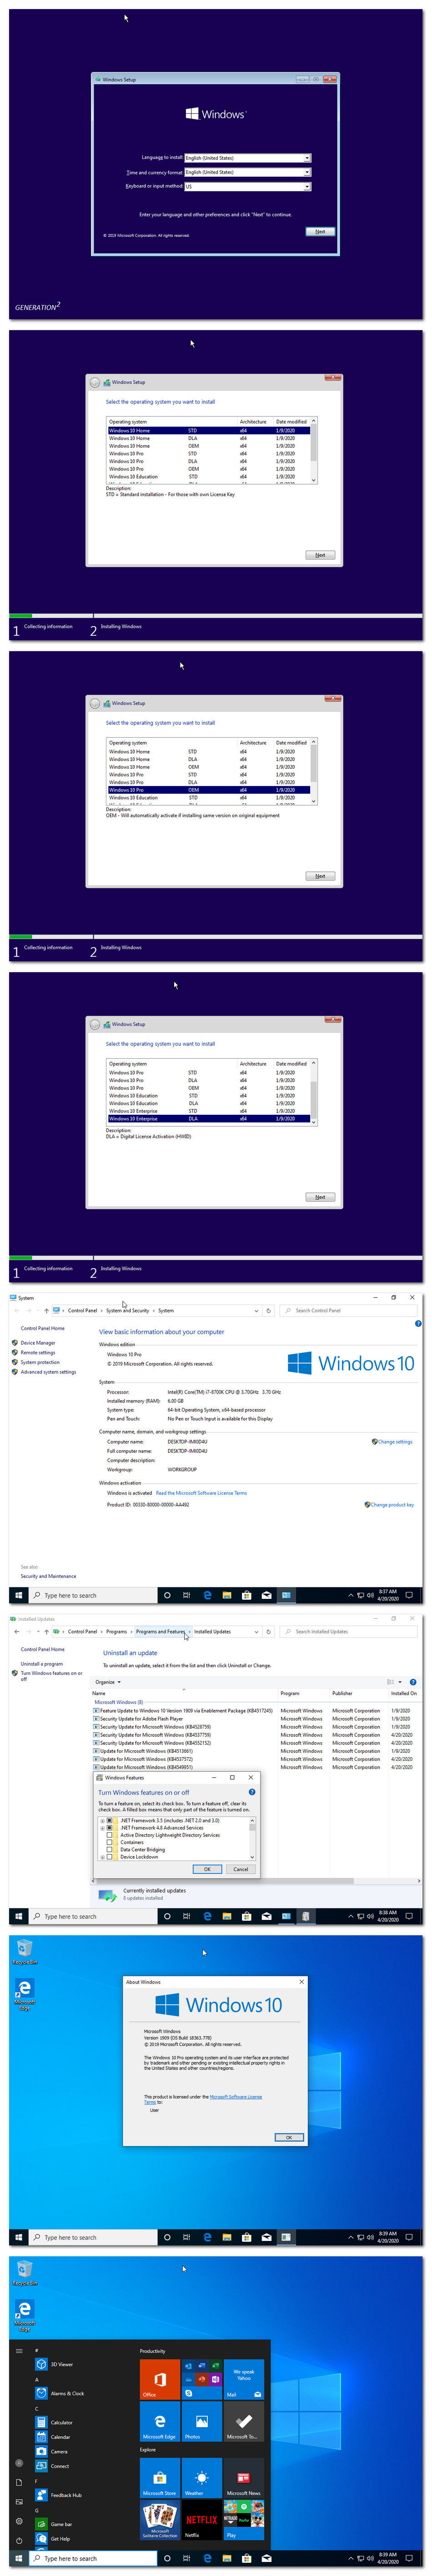Viewport: 432px width, 2576px height.
Task: Open the Microsoft Store tile under Explore
Action: [160, 2478]
